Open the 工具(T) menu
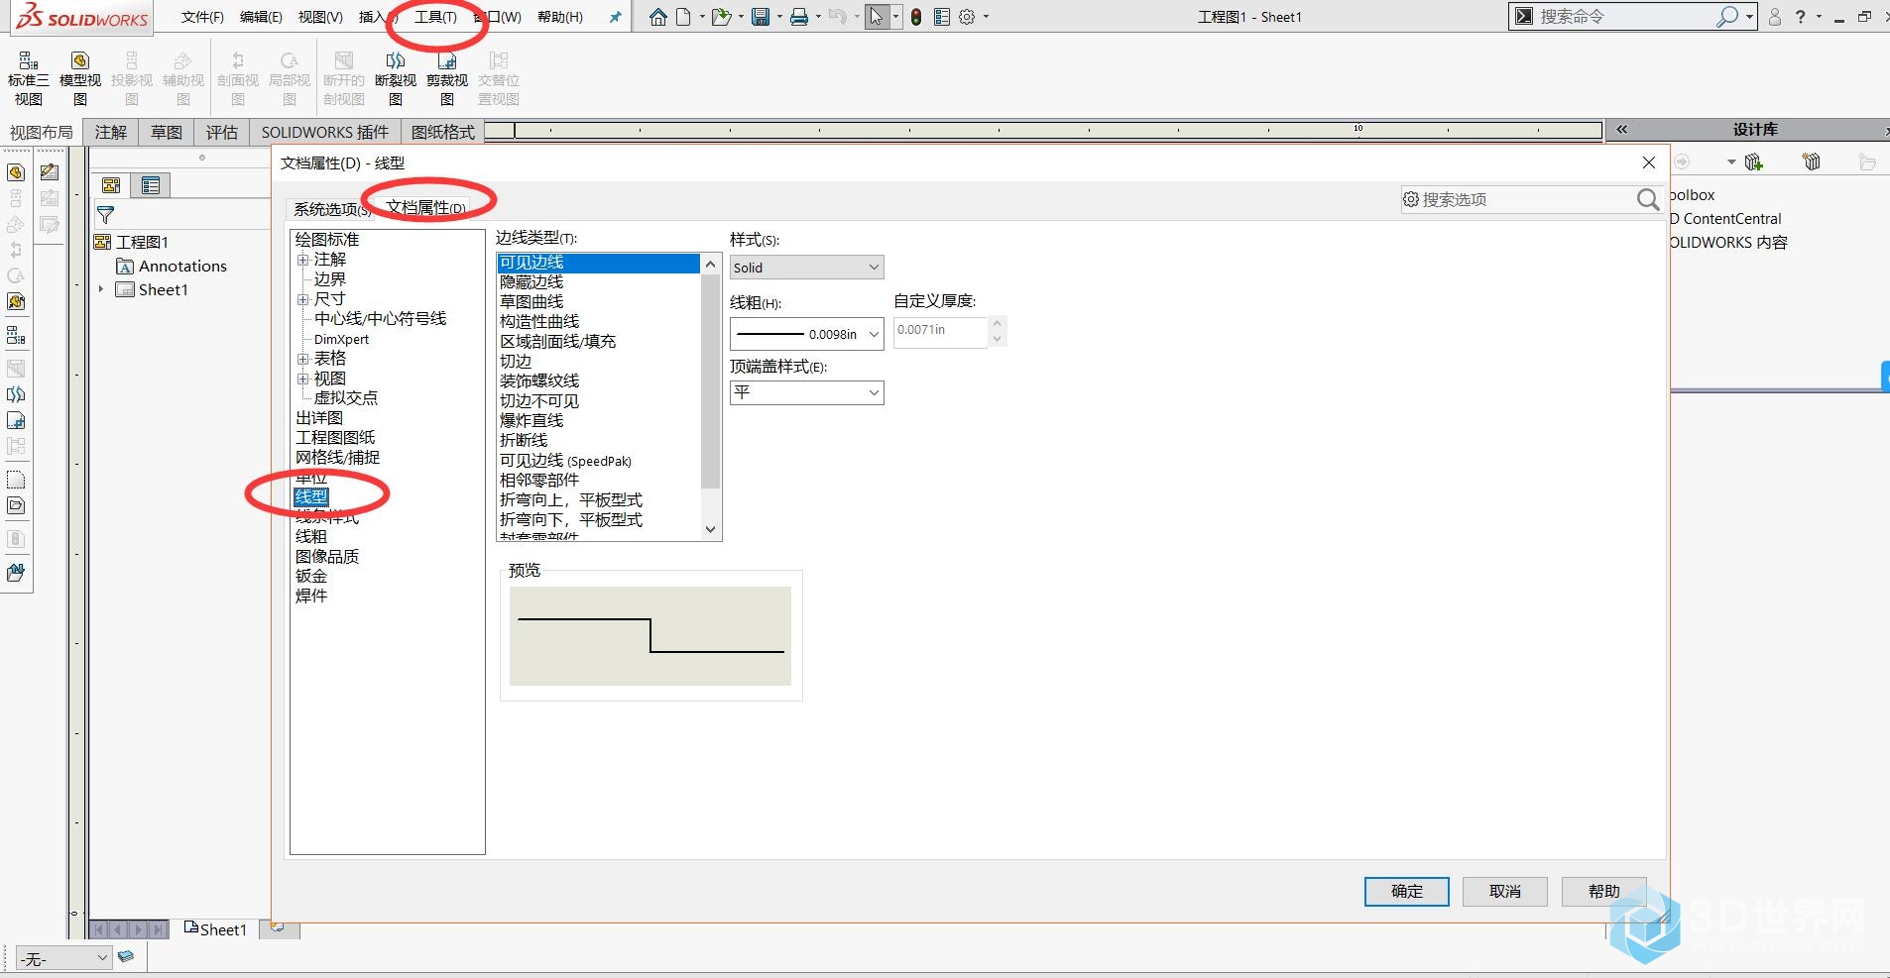This screenshot has height=978, width=1890. (435, 17)
